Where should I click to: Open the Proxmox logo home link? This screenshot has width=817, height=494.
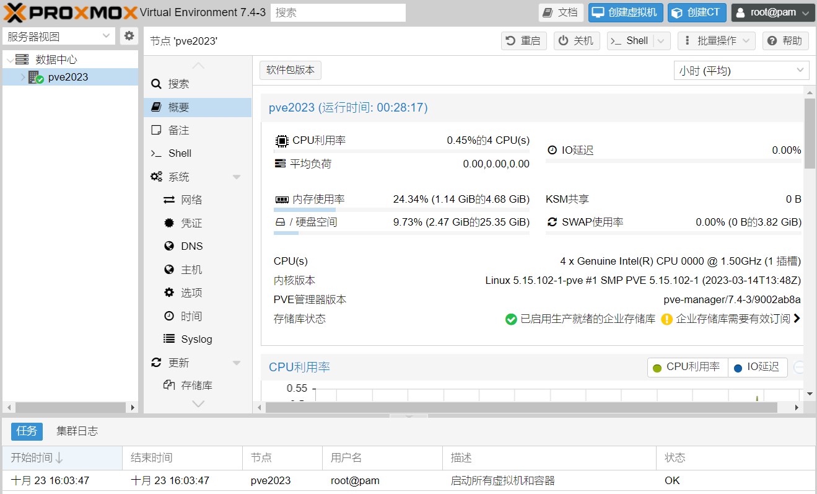[x=69, y=12]
